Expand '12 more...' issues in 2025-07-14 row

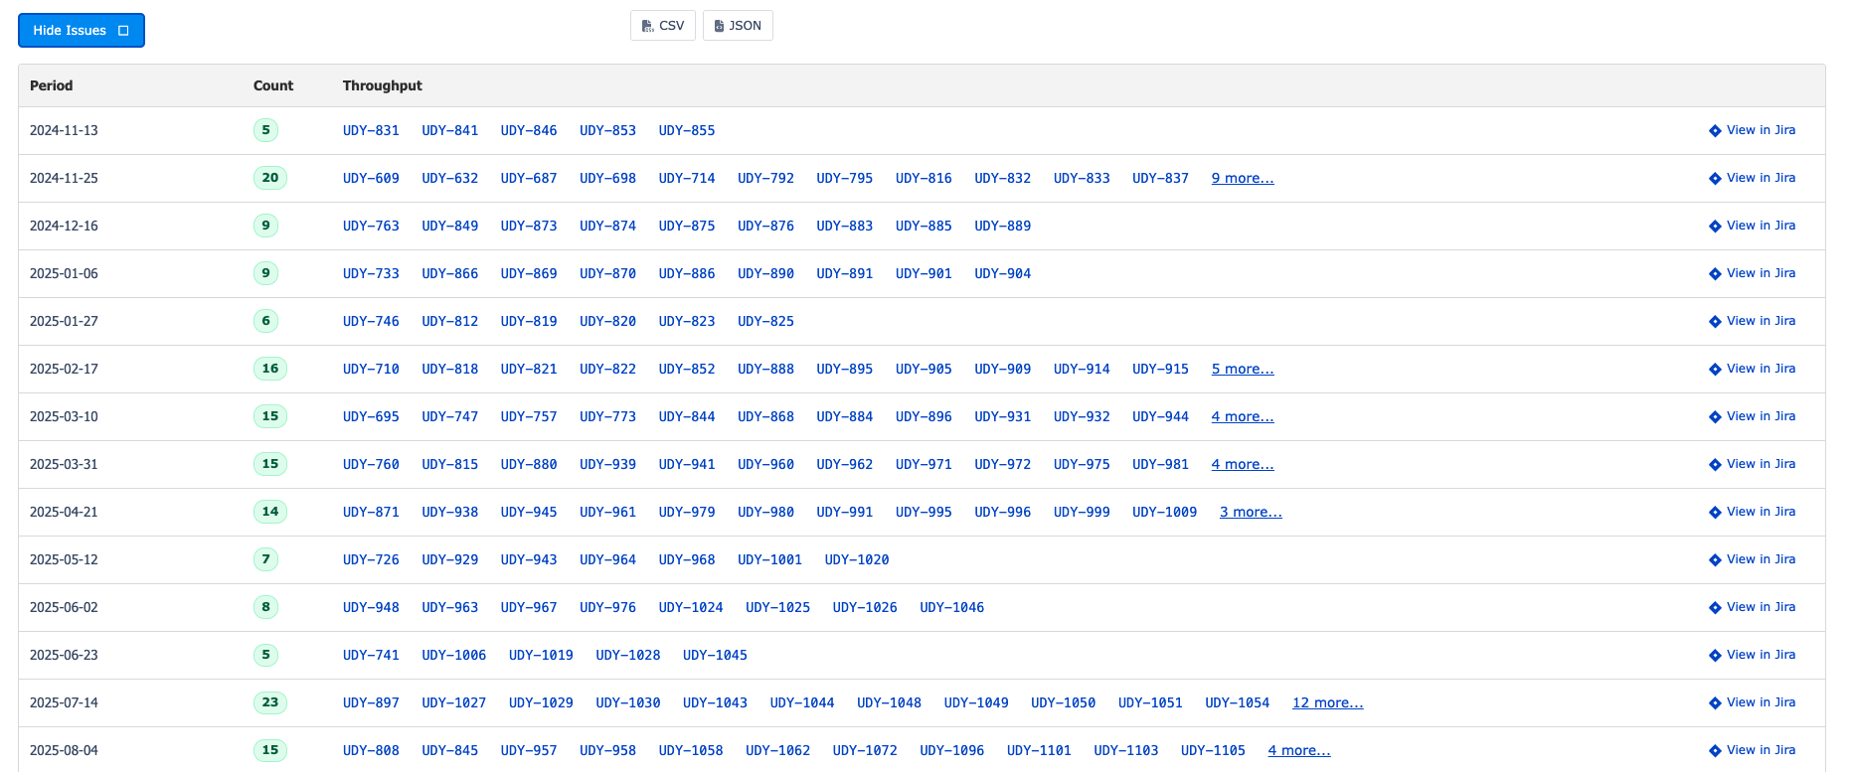point(1327,702)
